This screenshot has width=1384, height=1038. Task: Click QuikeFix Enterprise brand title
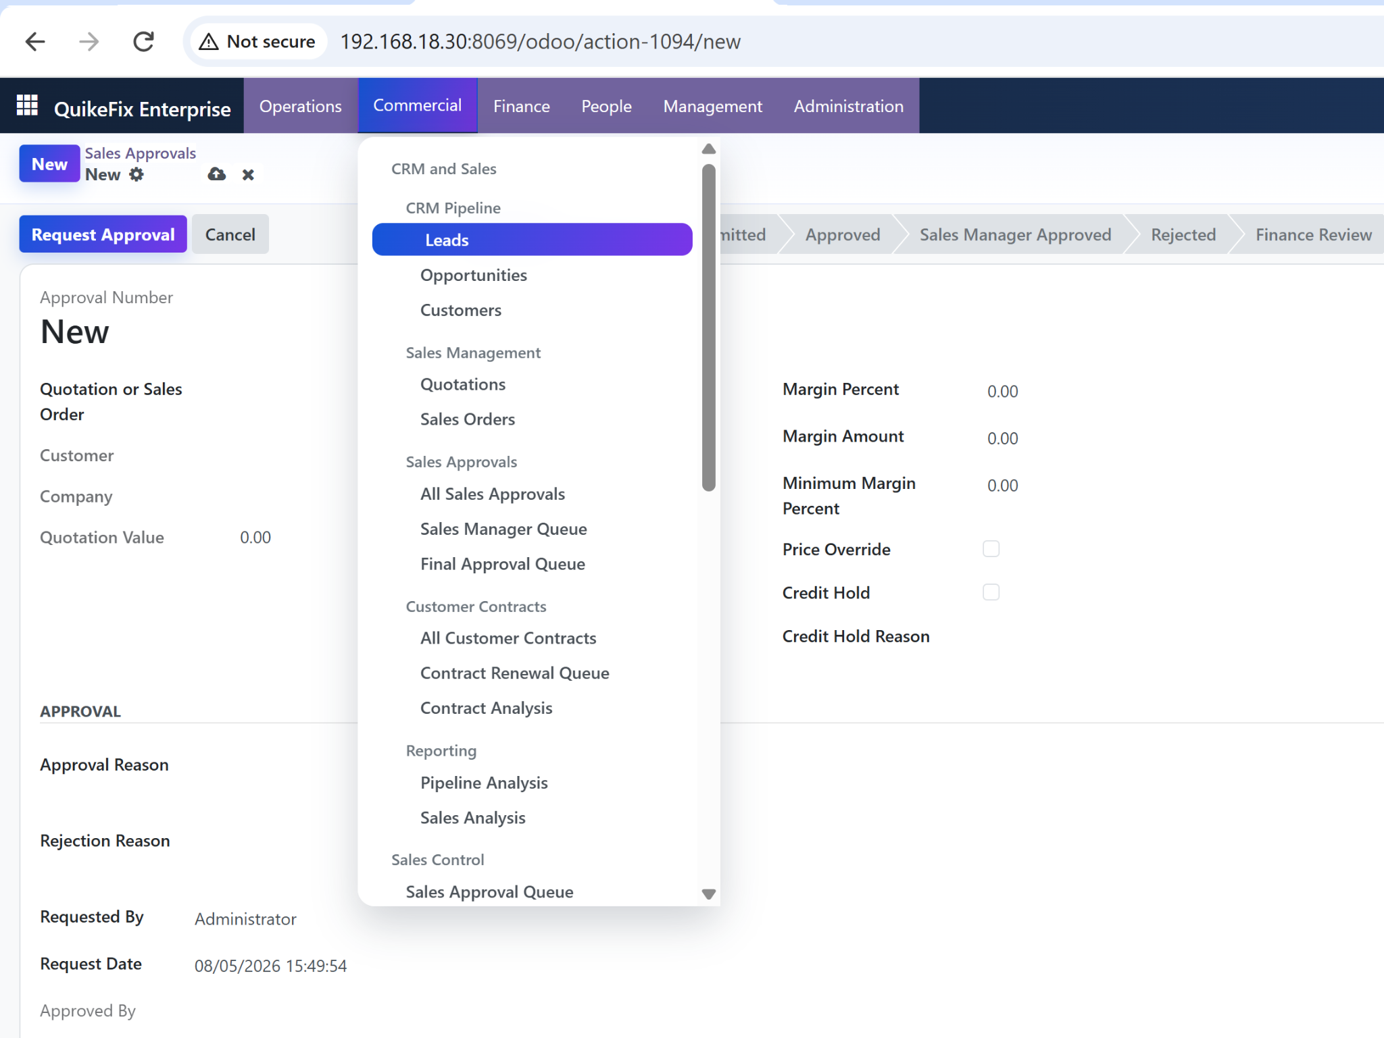pos(142,108)
